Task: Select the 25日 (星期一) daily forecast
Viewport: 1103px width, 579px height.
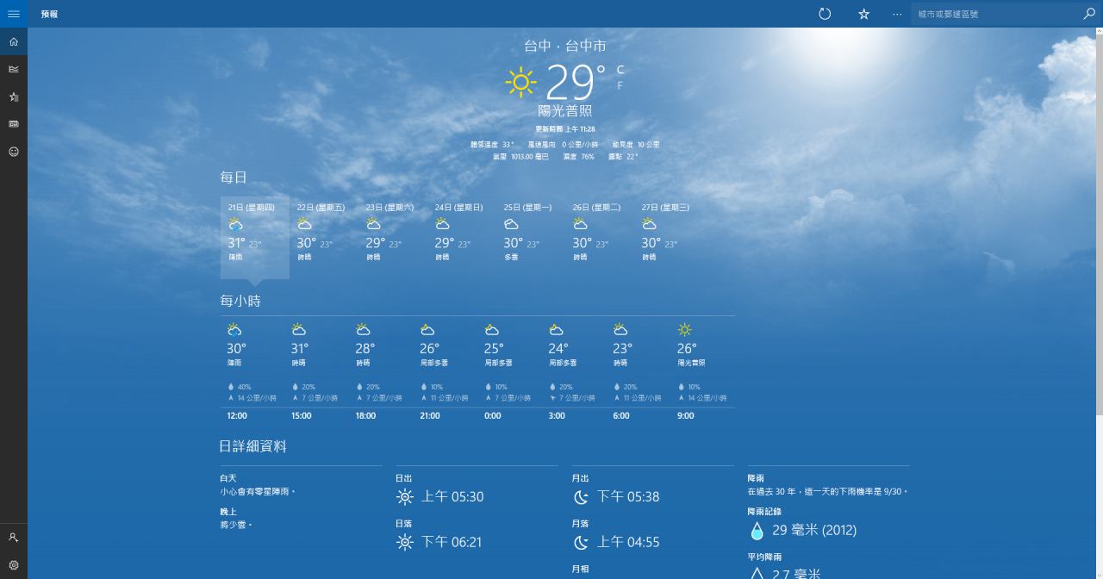Action: 530,237
